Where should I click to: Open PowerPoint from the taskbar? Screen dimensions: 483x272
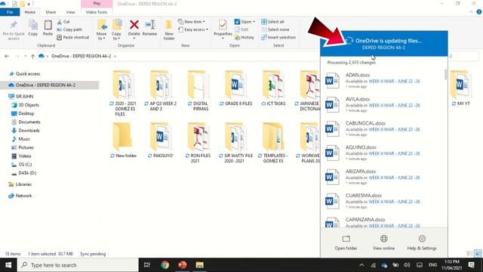[183, 265]
